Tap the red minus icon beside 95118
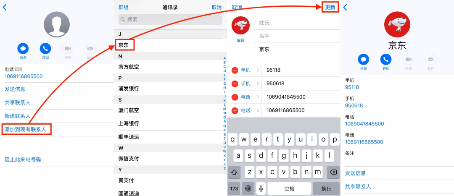 [235, 70]
